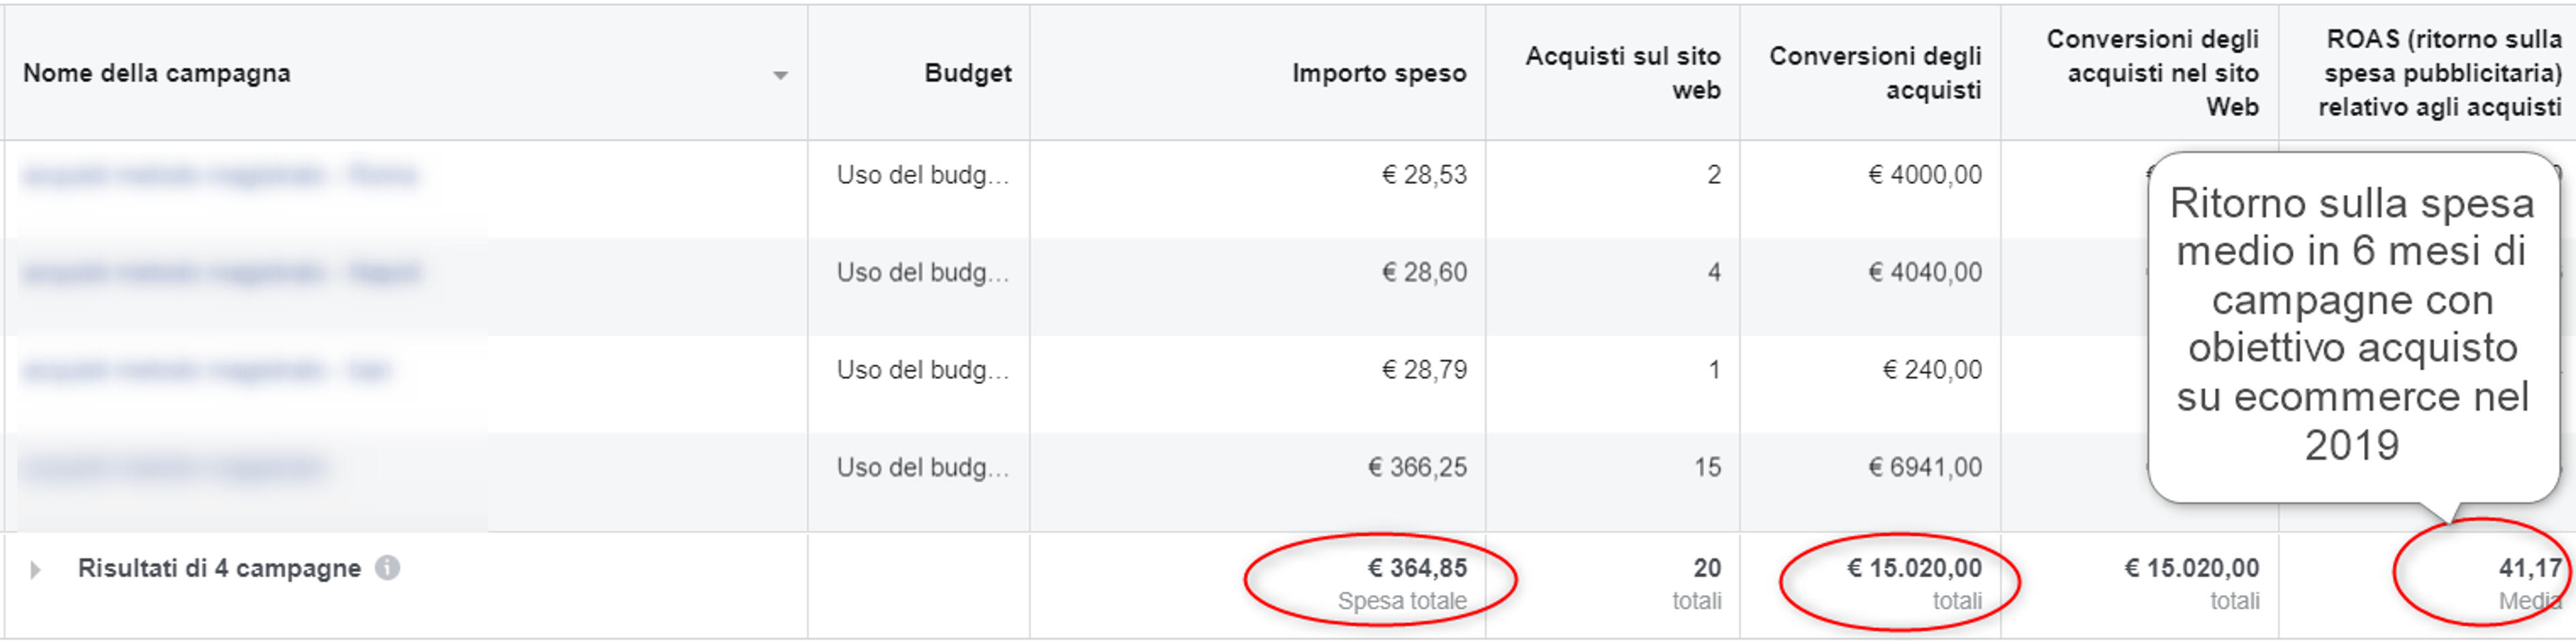The height and width of the screenshot is (641, 2576).
Task: Open the fourth blurred campaign name link
Action: (172, 467)
